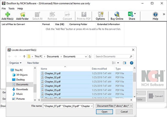Click the Print to PDF toolbar icon

(84, 16)
